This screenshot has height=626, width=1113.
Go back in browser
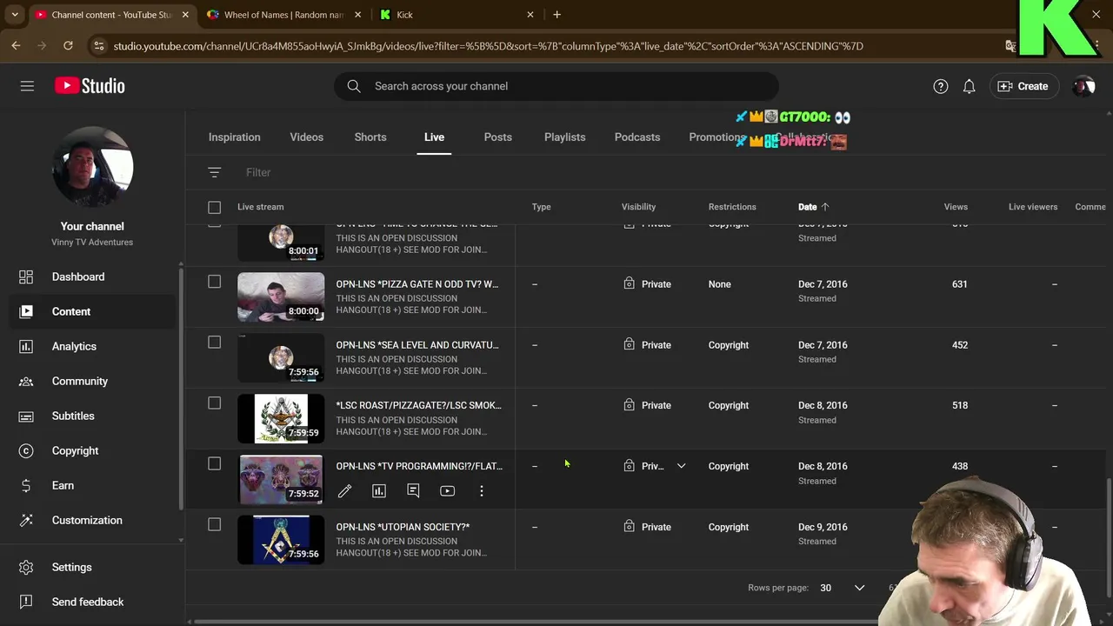coord(16,45)
